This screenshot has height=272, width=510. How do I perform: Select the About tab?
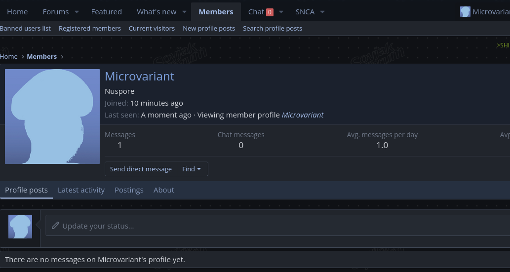(164, 190)
